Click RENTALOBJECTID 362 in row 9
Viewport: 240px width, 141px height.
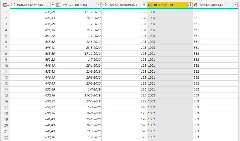pos(196,60)
